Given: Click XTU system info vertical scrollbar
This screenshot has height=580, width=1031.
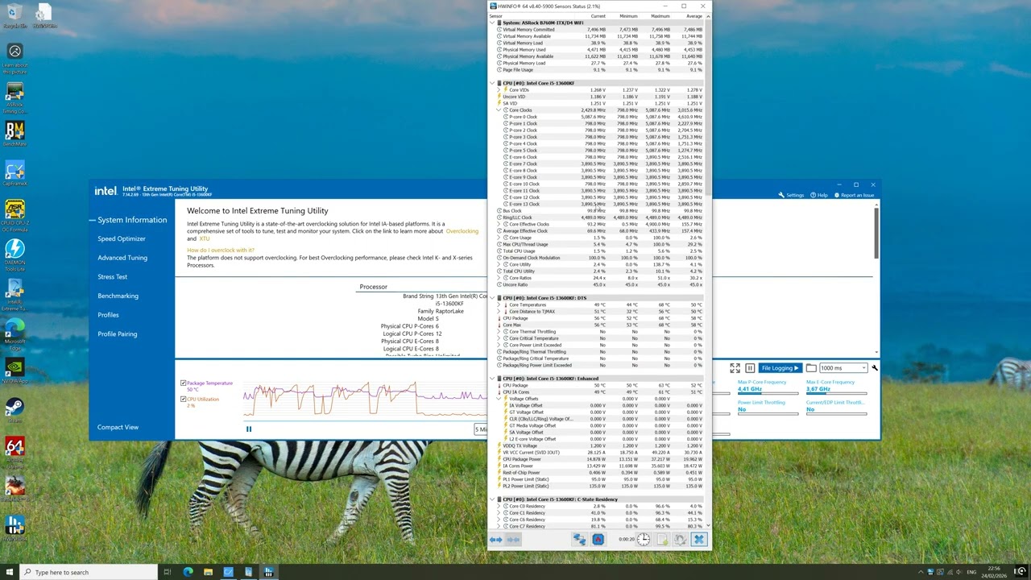Looking at the screenshot, I should 876,234.
